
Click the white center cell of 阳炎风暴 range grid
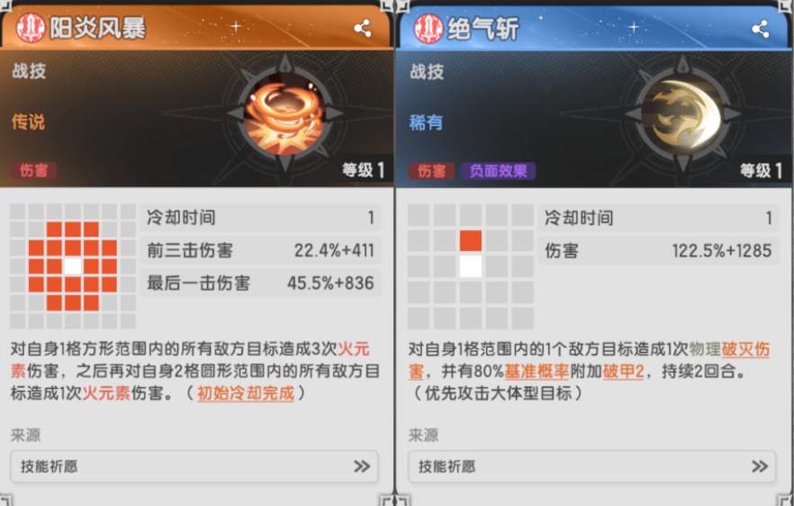point(73,267)
